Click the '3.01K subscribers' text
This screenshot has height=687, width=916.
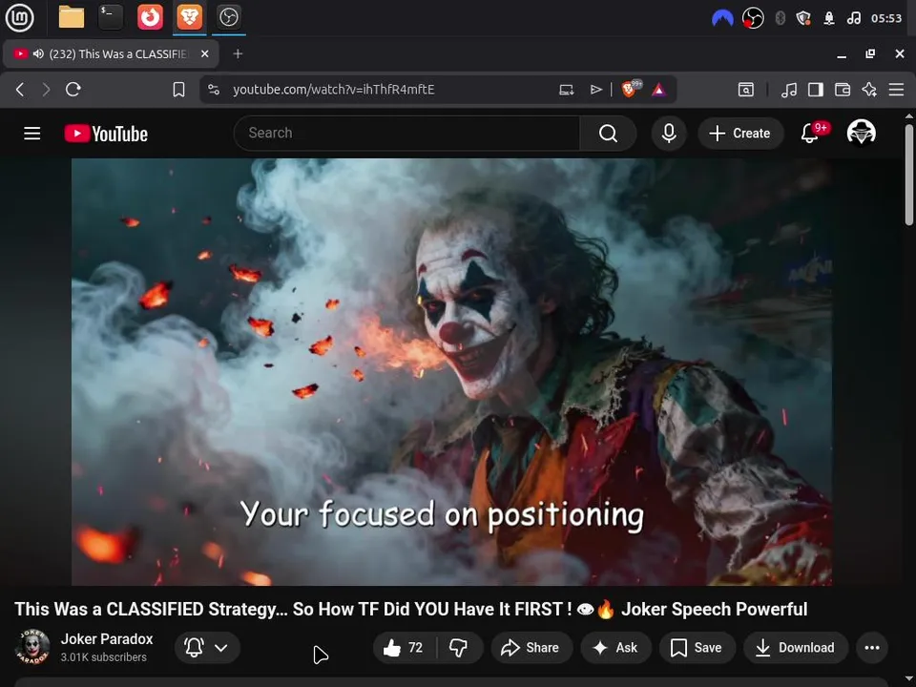pos(103,657)
